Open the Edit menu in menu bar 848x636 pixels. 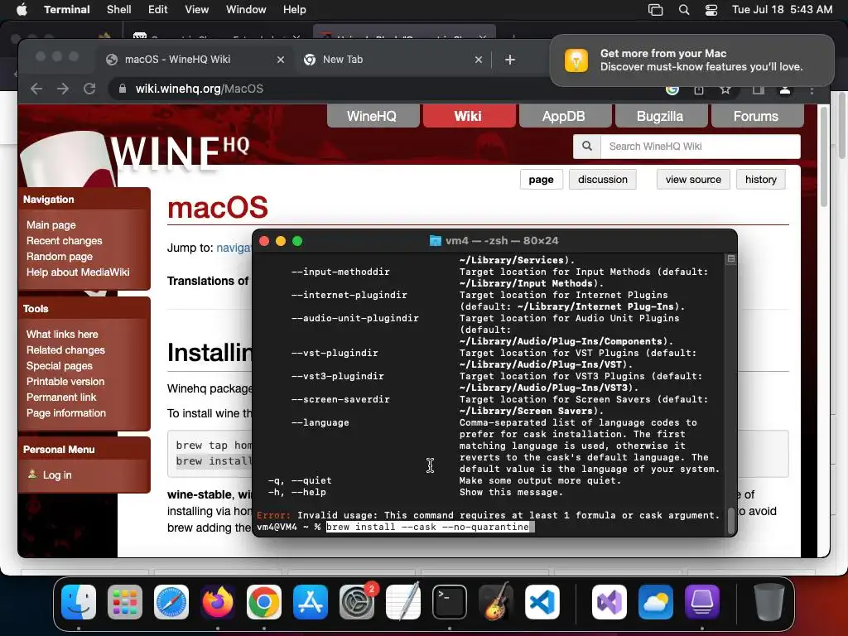click(x=158, y=10)
